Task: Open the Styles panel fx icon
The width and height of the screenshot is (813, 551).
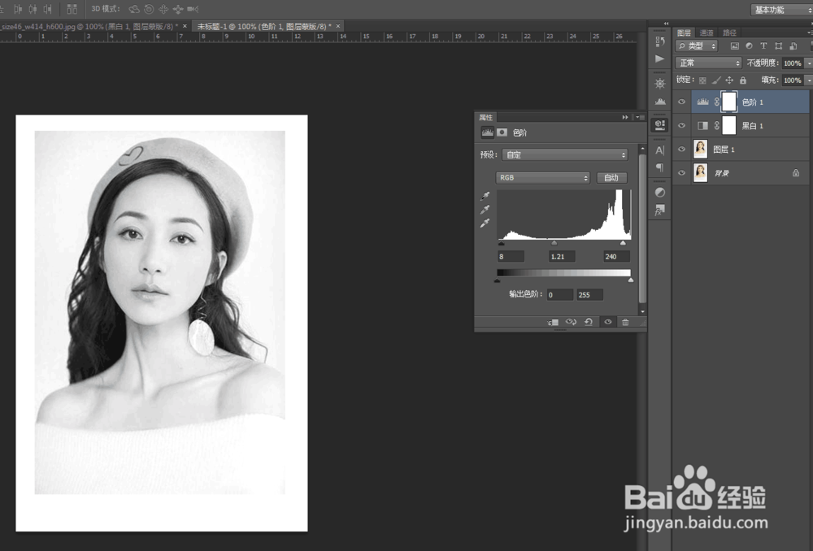Action: point(659,210)
